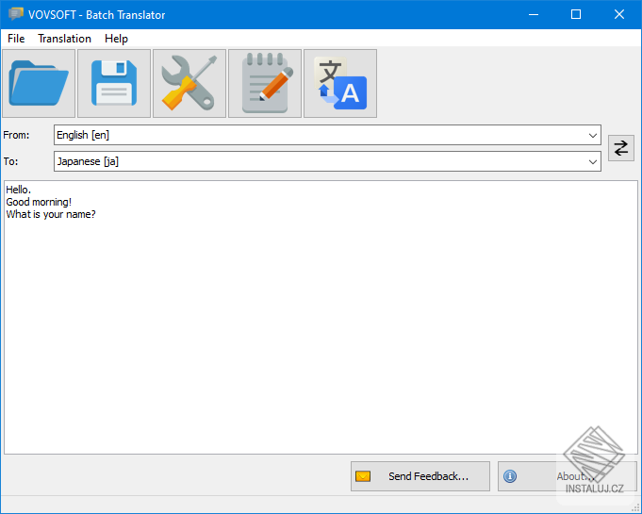Expand the From language dropdown arrow

tap(592, 135)
